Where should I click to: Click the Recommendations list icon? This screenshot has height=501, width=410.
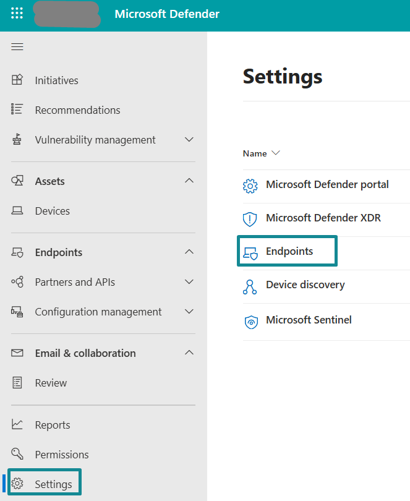click(x=17, y=109)
